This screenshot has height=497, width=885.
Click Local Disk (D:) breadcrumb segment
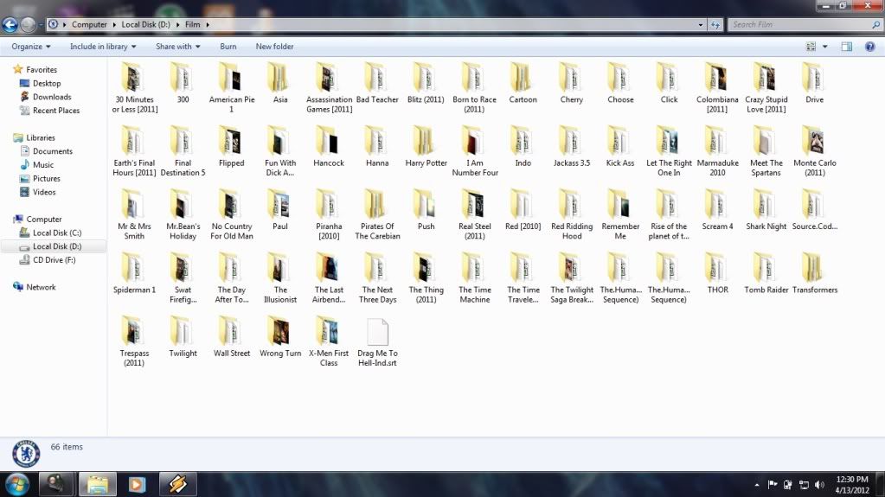pos(145,24)
